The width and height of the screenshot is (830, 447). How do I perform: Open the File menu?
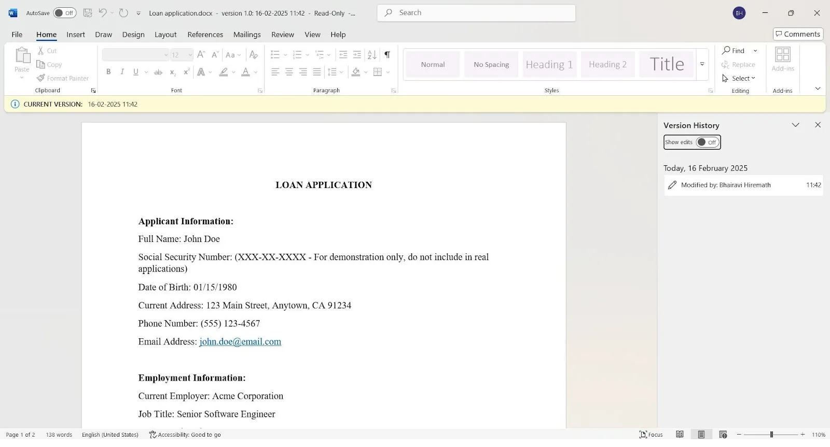point(17,35)
